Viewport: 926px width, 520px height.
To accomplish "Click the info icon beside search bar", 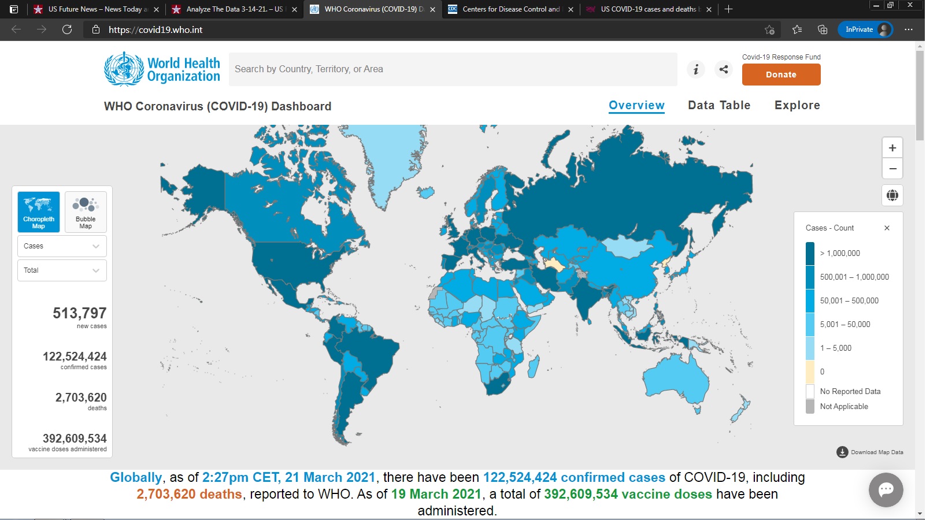I will click(x=696, y=69).
